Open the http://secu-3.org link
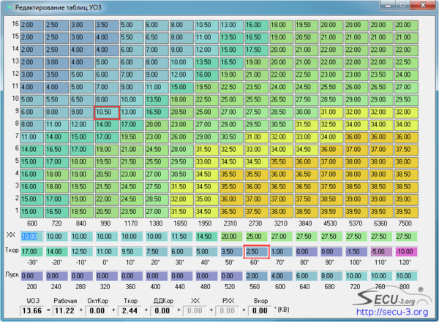 pos(392,312)
